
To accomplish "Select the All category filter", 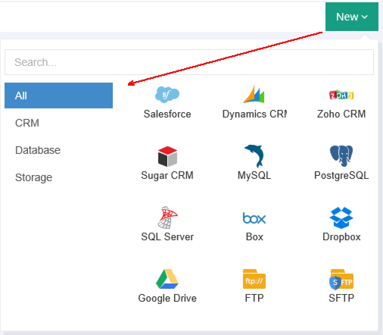I will (59, 95).
